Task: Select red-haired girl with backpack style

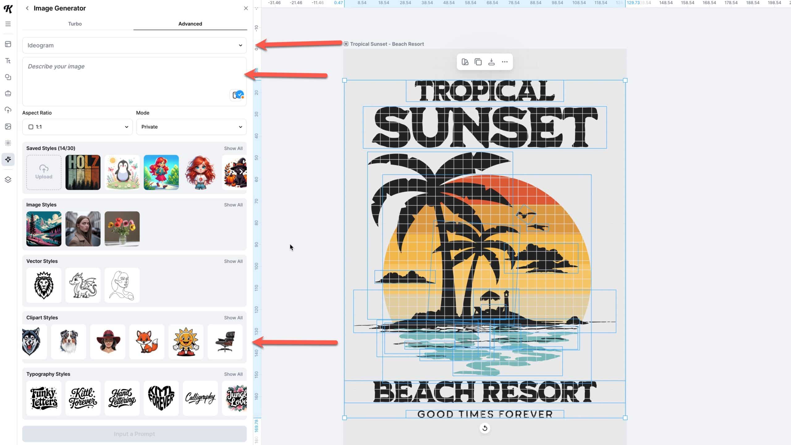Action: tap(161, 172)
